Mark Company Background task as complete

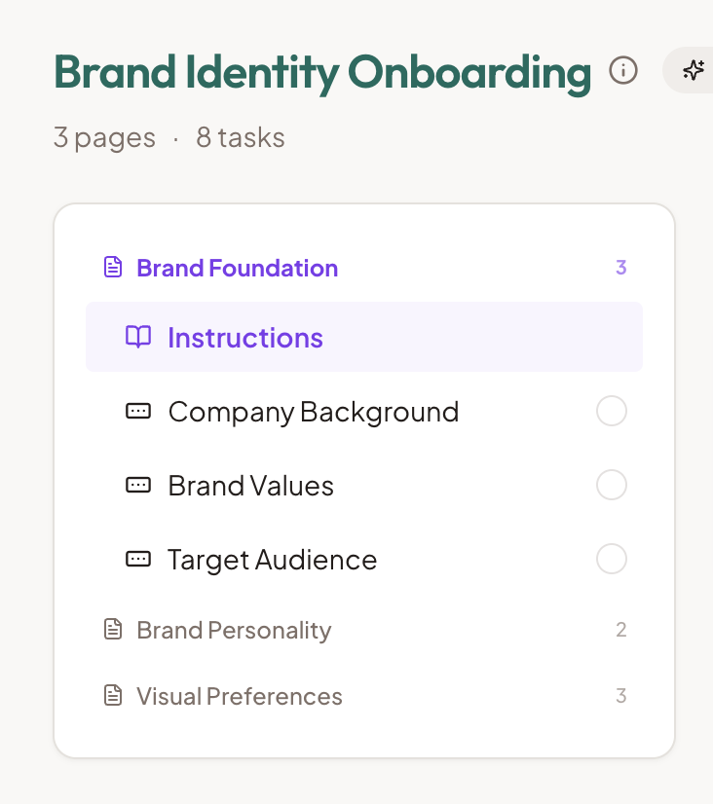(611, 412)
